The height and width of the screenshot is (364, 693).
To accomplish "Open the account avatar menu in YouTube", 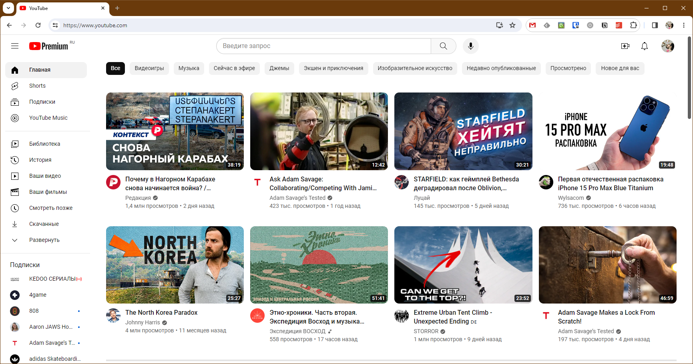I will coord(668,46).
